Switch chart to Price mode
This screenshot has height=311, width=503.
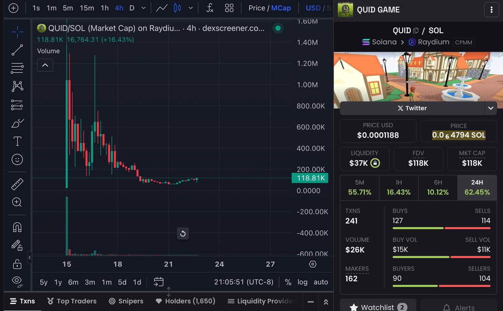pos(257,8)
